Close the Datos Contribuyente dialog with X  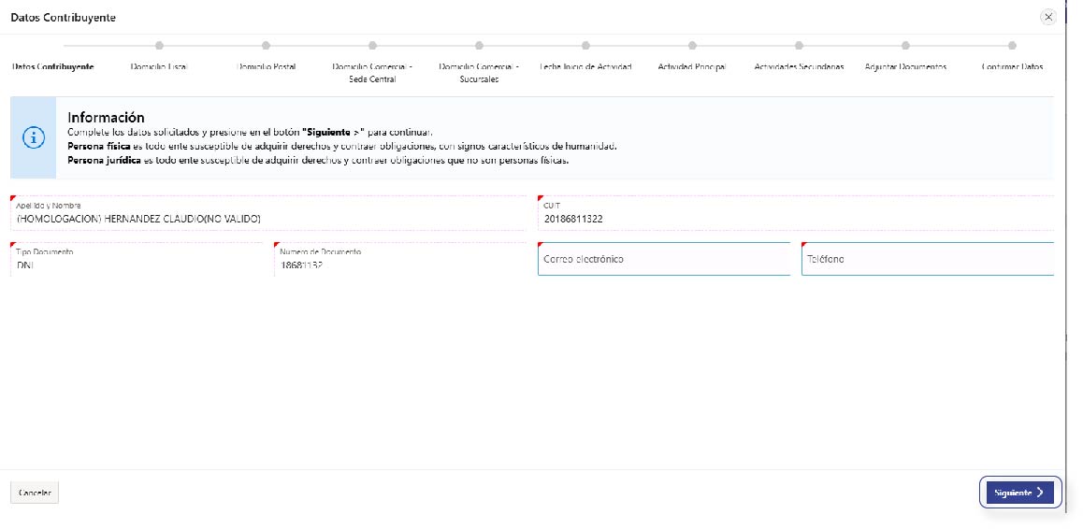point(1047,17)
